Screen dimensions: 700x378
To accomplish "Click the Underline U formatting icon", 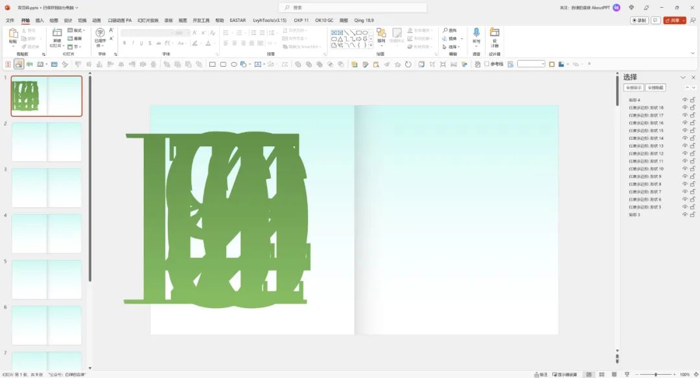I will (x=141, y=43).
